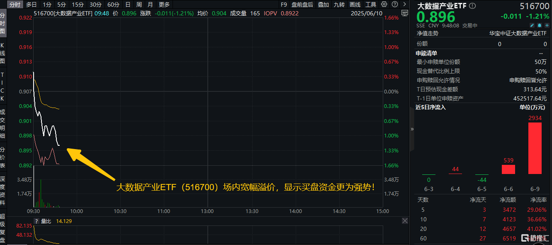This screenshot has height=245, width=552.
Task: Switch to the 多日 tab
Action: pyautogui.click(x=31, y=5)
